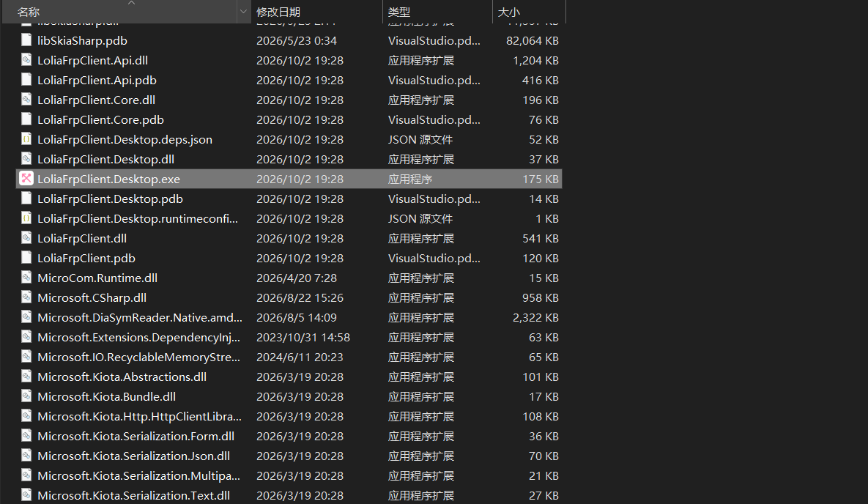
Task: Click the LoliaFrpClient.Api.pdb file icon
Action: coord(26,80)
